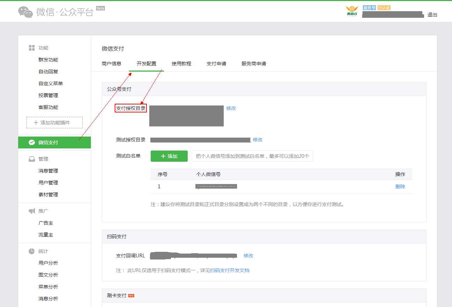
Task: Click the 个人微信号 column header
Action: (208, 174)
